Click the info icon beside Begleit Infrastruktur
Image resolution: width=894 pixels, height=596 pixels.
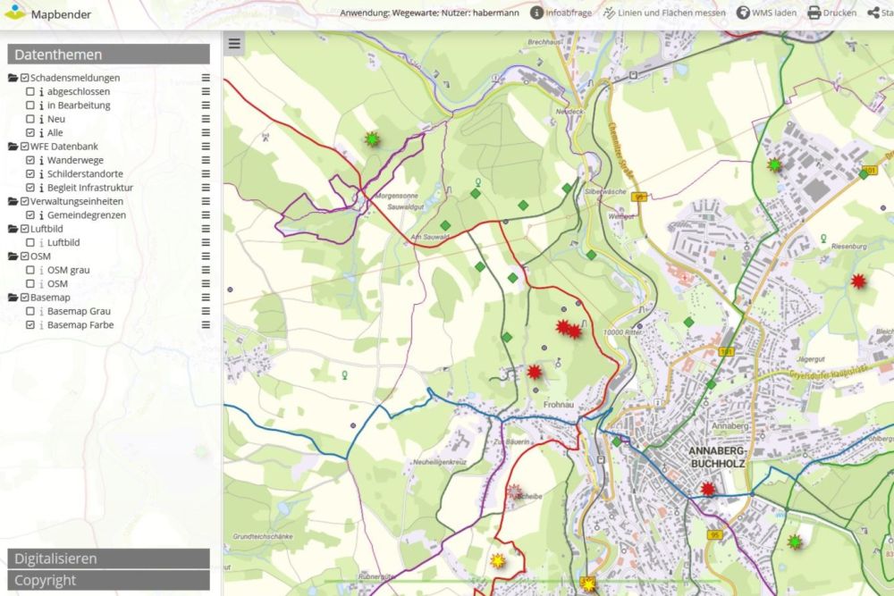41,188
